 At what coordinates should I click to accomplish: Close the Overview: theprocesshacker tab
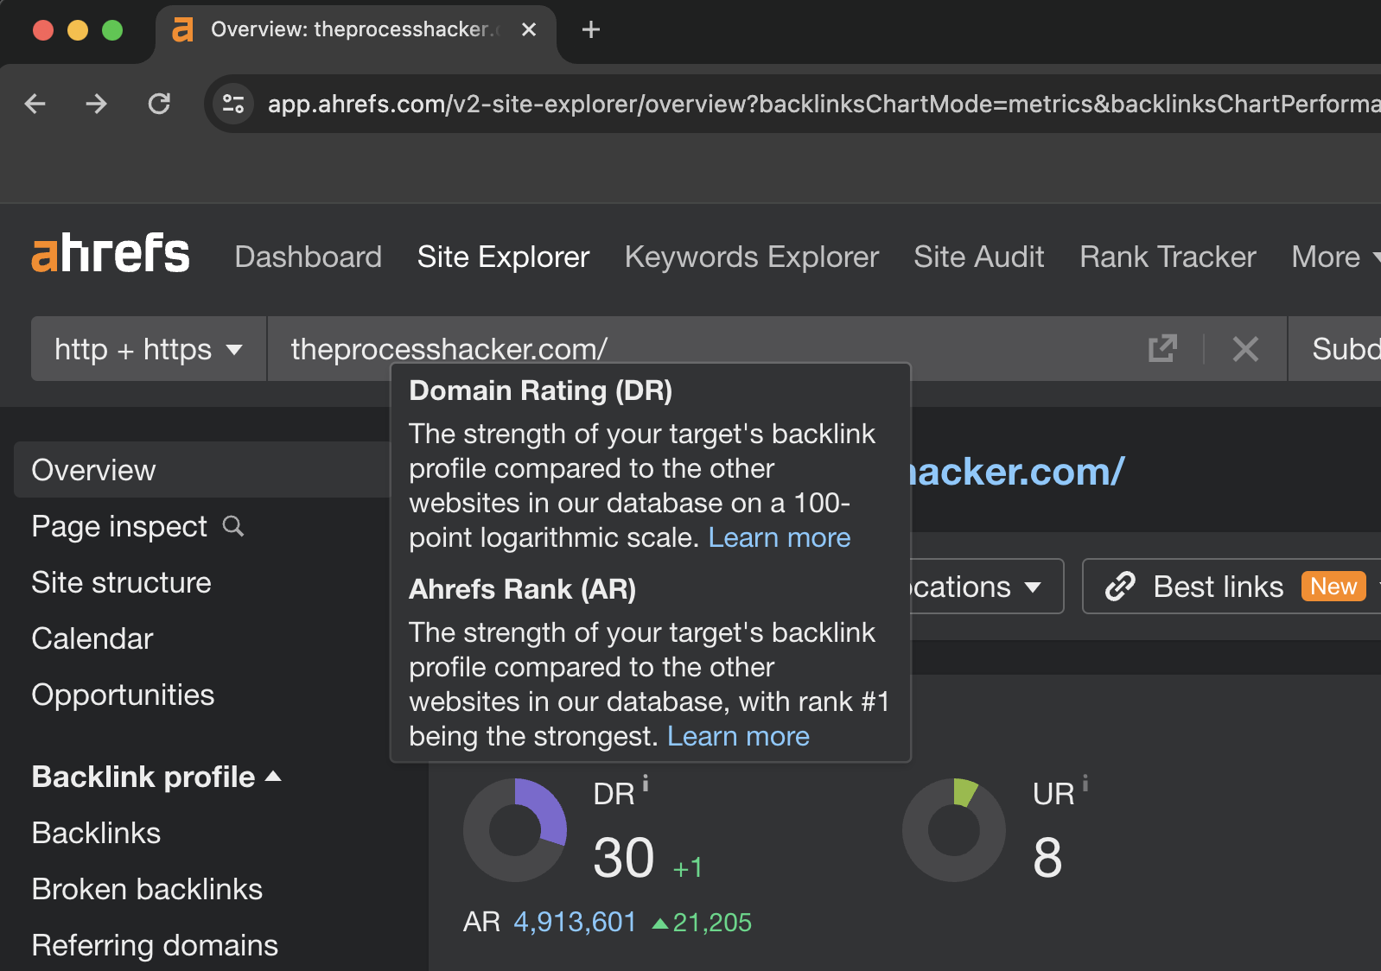point(529,29)
